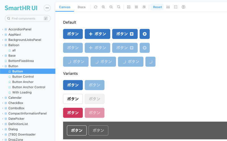227x141 pixels.
Task: Click the dark blue circular plus button
Action: click(145, 34)
